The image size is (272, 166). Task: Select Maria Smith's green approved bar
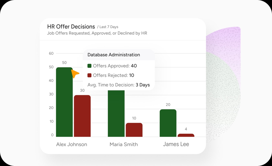tap(116, 113)
